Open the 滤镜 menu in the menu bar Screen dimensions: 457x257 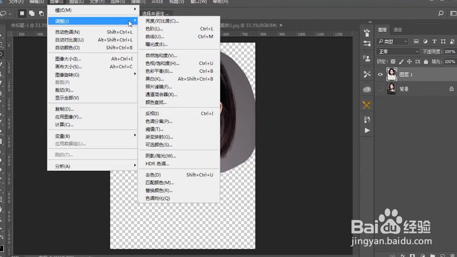[x=138, y=2]
